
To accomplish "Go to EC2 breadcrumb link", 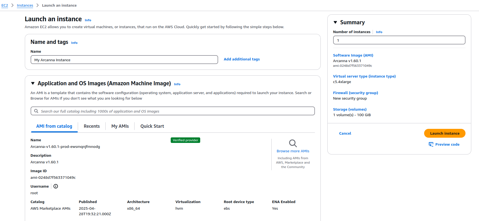I will [5, 5].
